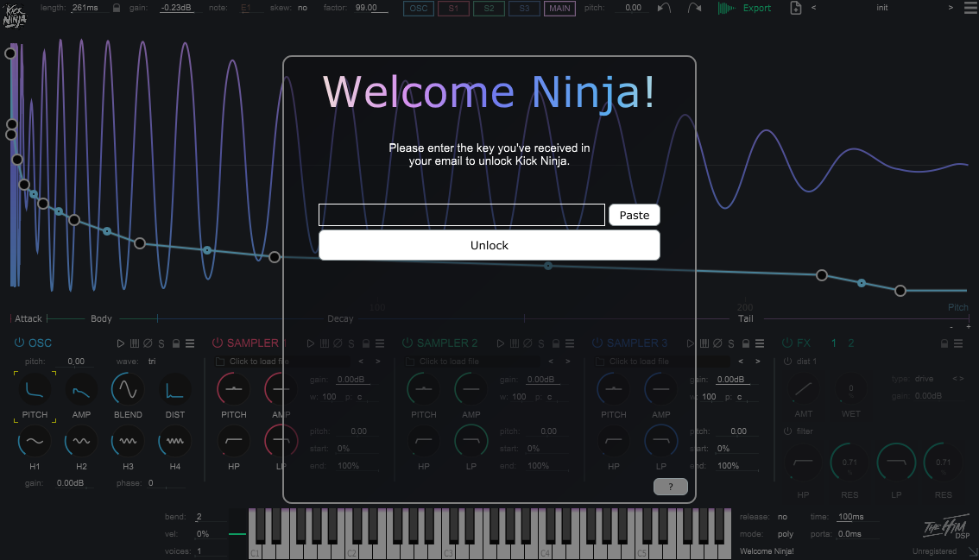979x560 pixels.
Task: Click the SAMPLER 3 lock icon
Action: point(746,343)
